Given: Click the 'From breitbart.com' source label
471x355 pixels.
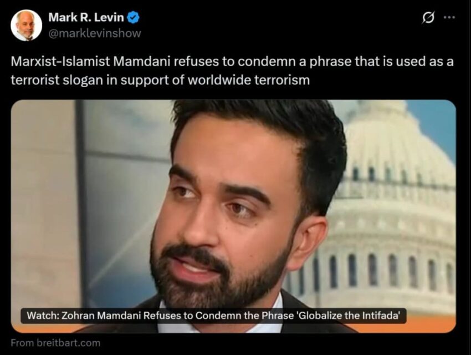Looking at the screenshot, I should pos(55,343).
